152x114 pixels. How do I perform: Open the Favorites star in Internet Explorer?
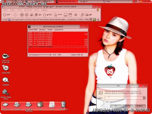point(44,15)
